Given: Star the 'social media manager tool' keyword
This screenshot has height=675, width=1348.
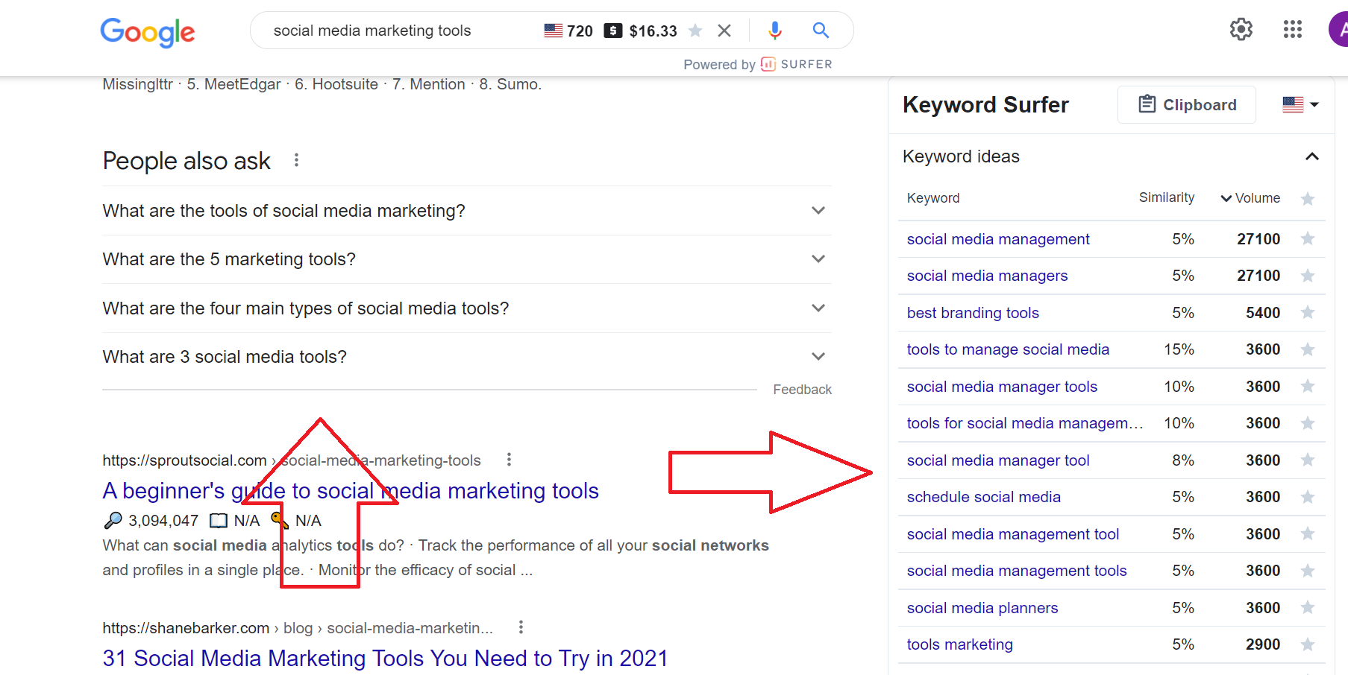Looking at the screenshot, I should click(1307, 460).
